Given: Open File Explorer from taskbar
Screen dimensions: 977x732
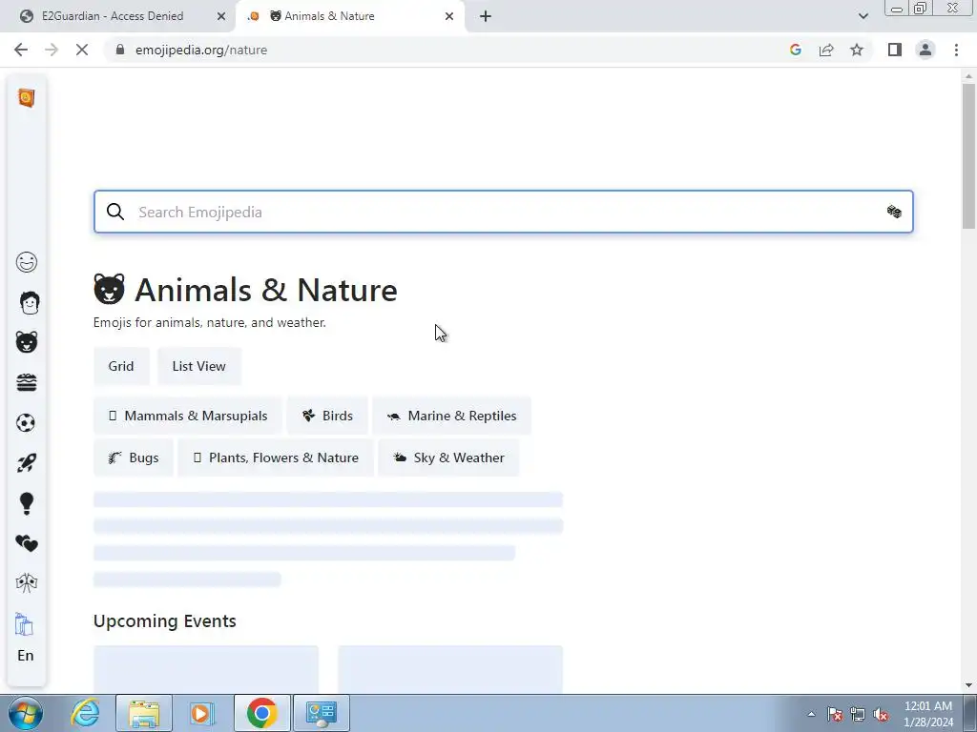Looking at the screenshot, I should point(144,713).
